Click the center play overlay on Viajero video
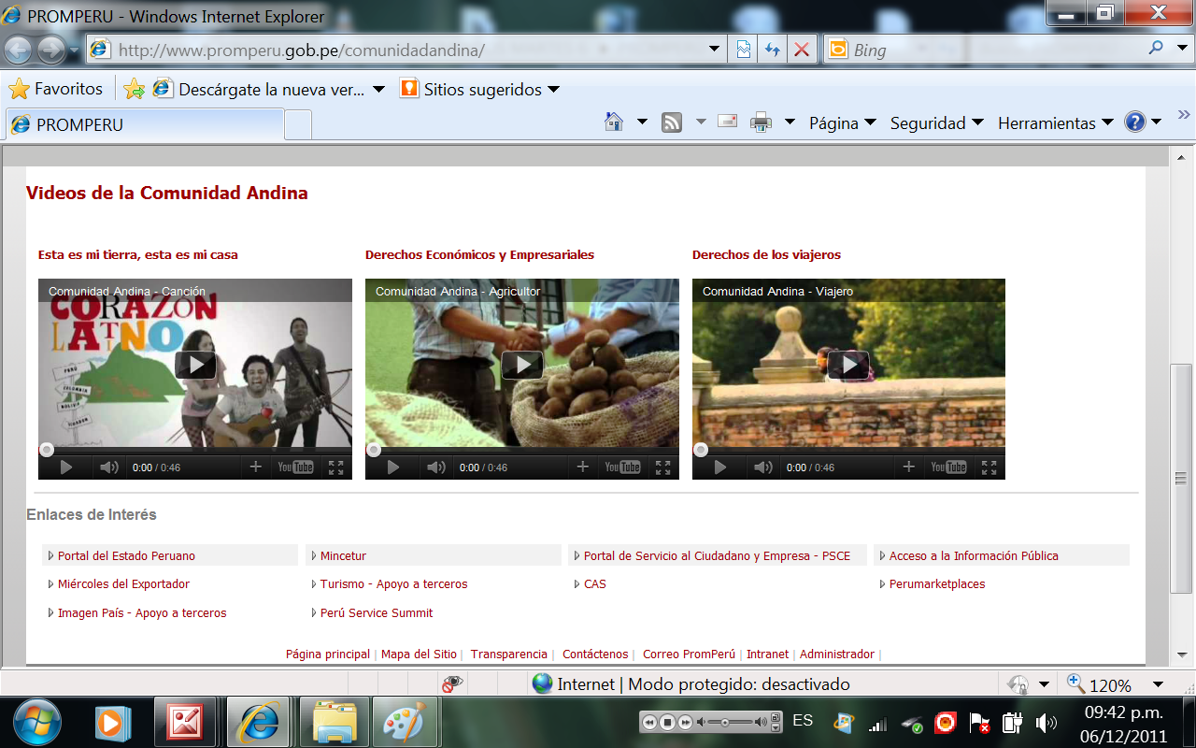 [x=848, y=365]
